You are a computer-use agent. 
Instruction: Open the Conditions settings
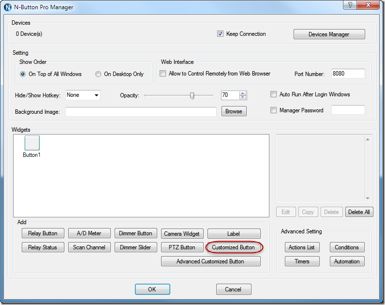[x=347, y=247]
